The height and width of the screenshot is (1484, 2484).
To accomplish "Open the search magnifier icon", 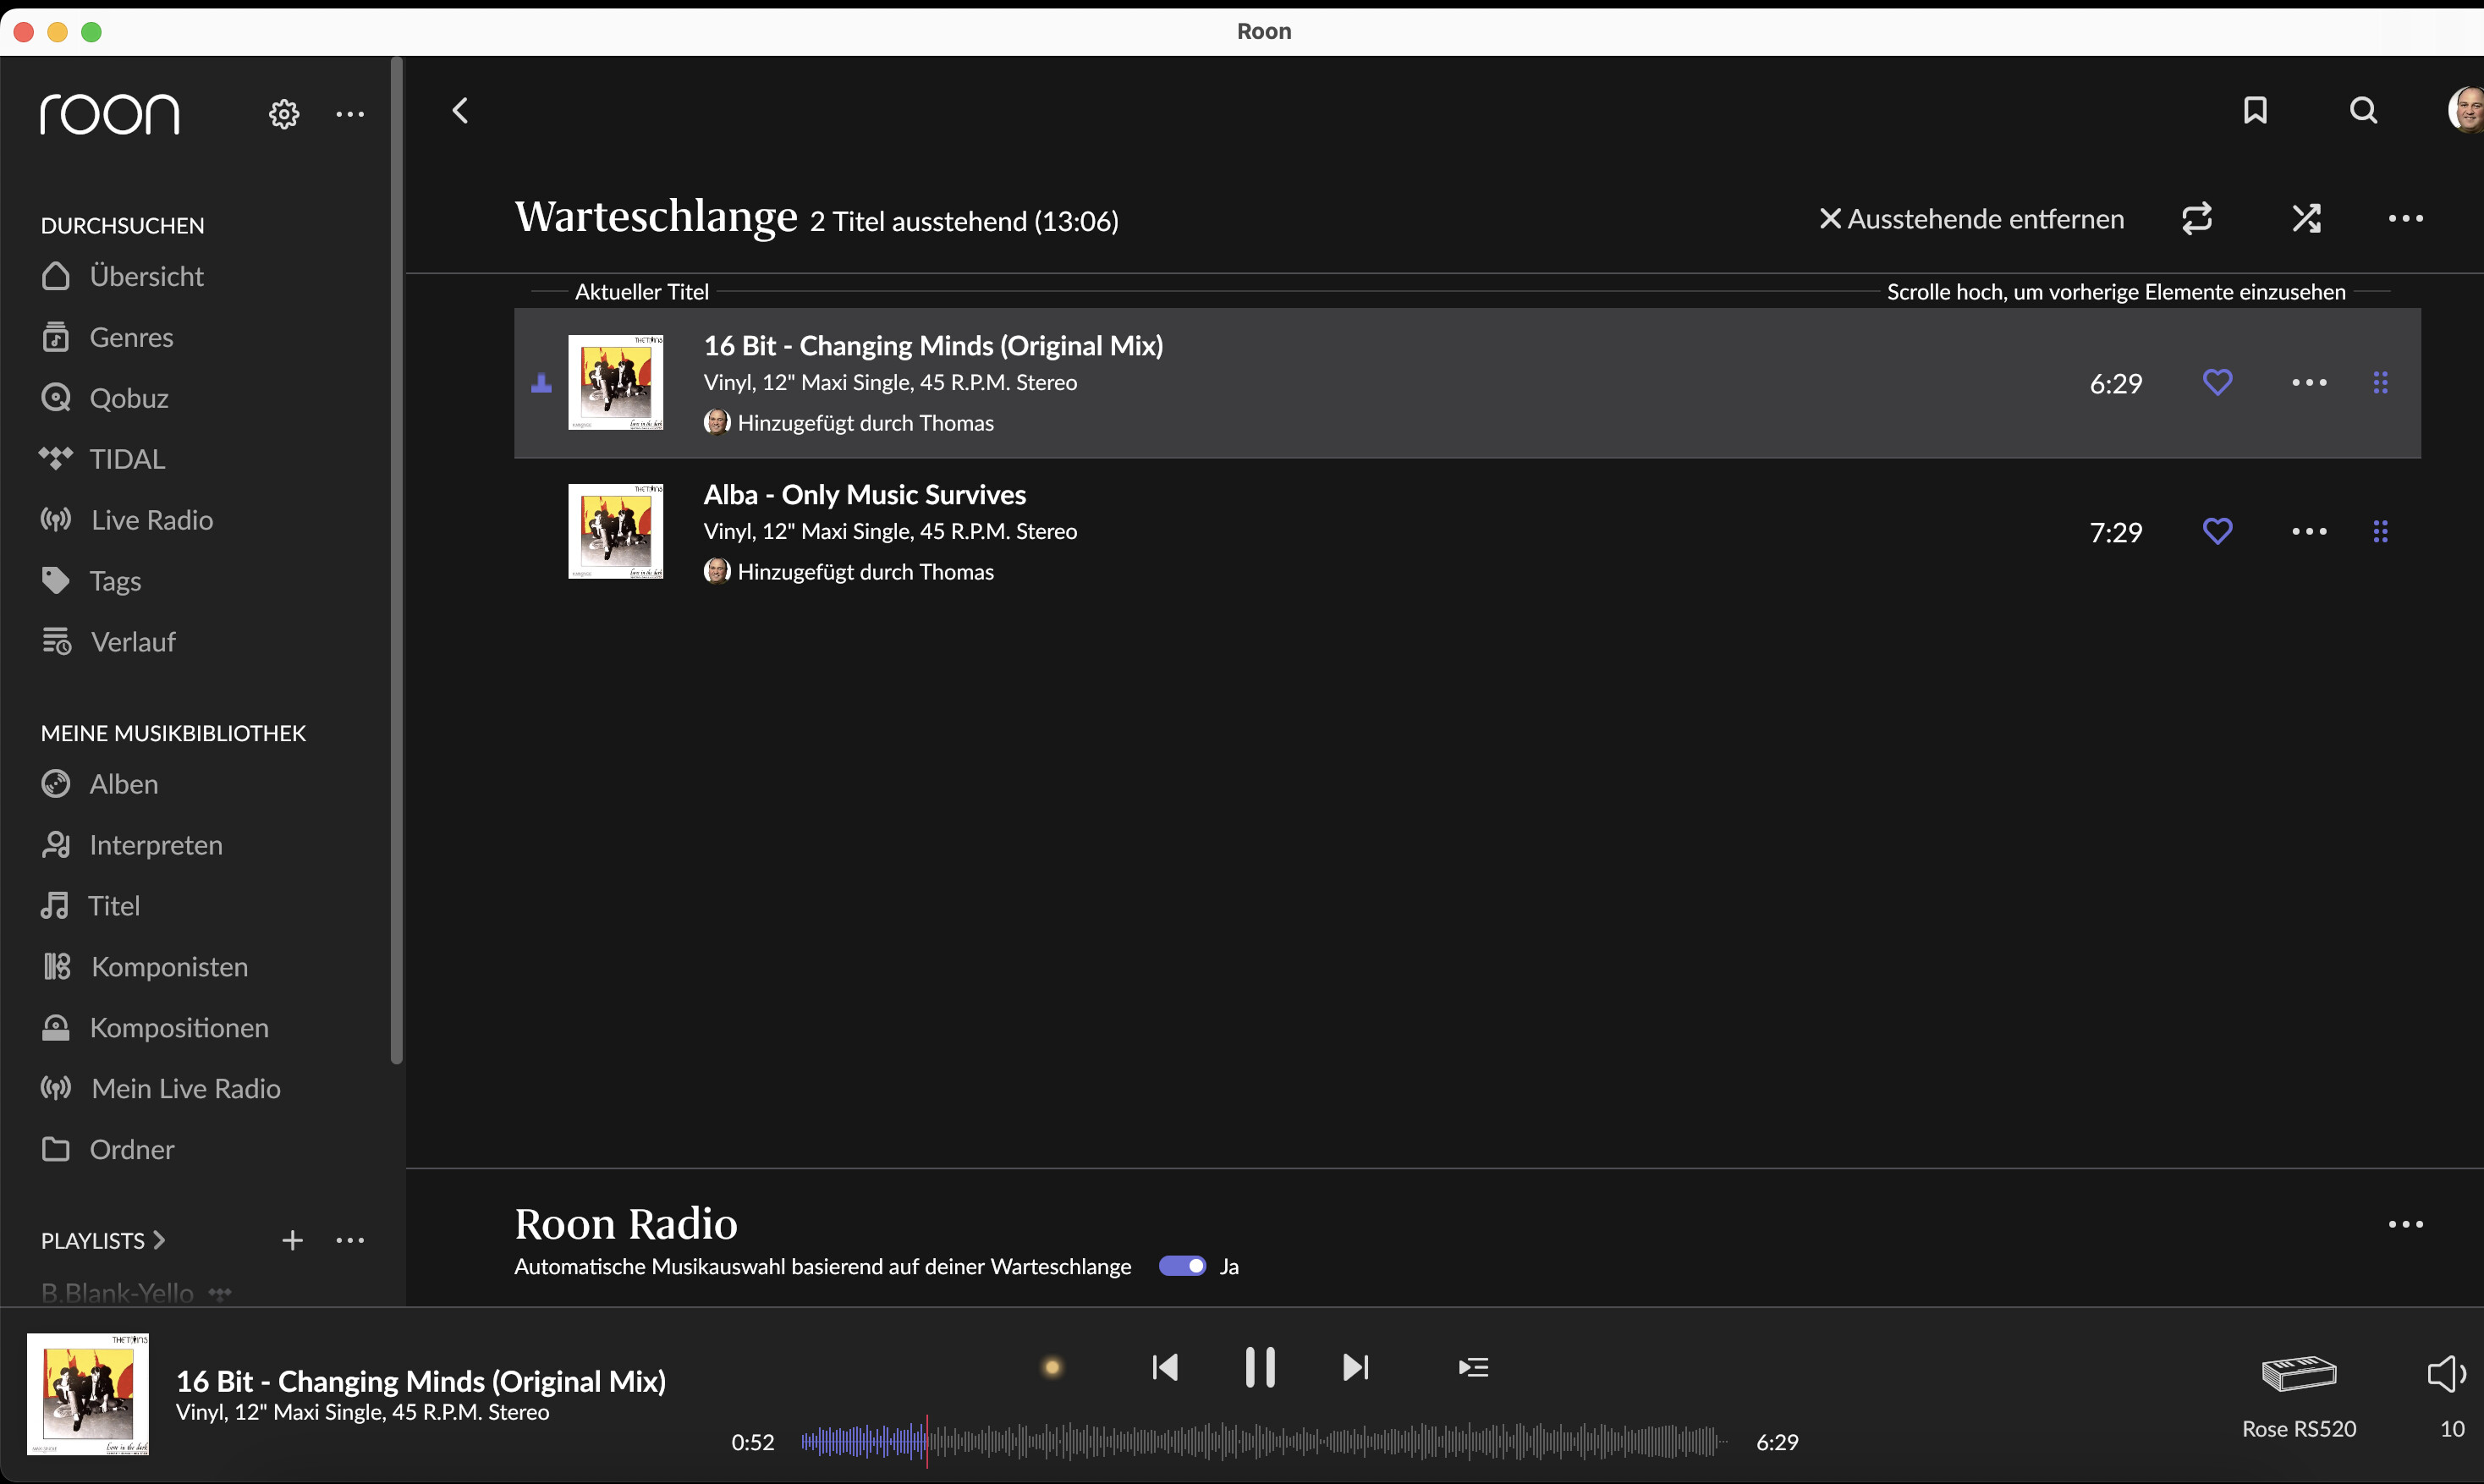I will click(2363, 110).
